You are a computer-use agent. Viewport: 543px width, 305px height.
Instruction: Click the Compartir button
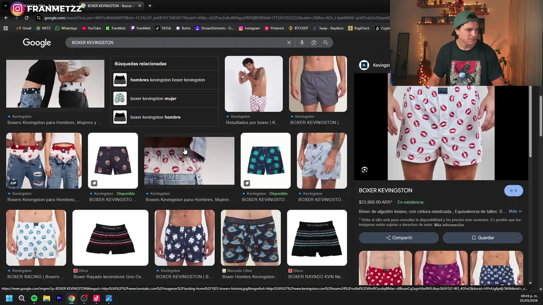[399, 238]
